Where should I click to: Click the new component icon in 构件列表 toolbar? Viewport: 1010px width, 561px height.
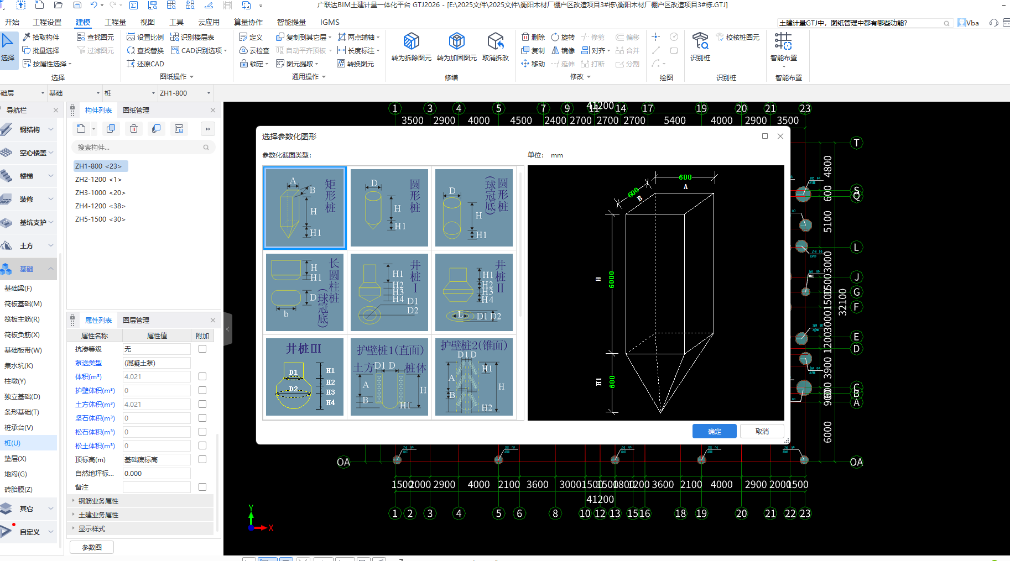tap(81, 129)
